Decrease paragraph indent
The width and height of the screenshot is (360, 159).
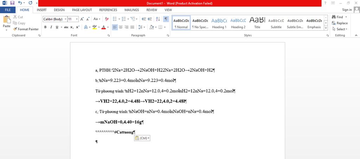coord(144,19)
